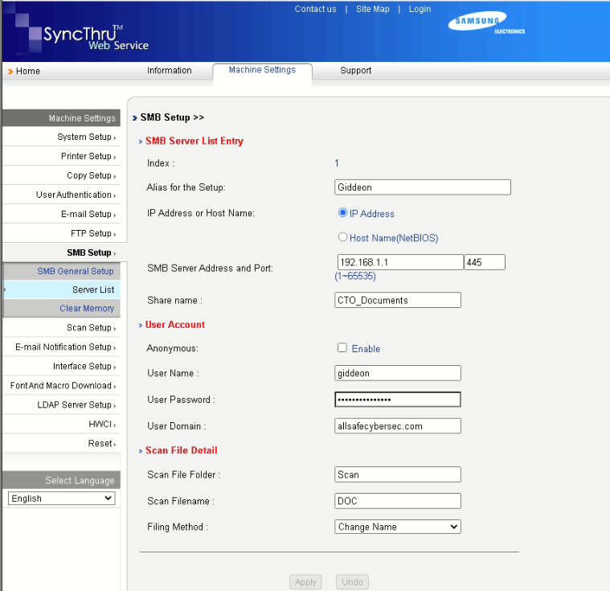
Task: Click the User Account heading
Action: (x=175, y=325)
